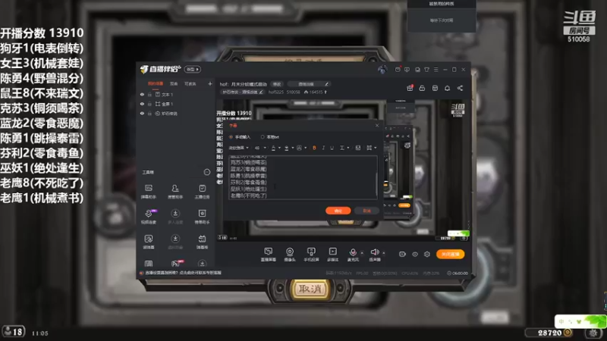Switch to second scene tab after 我的场景
This screenshot has height=341, width=607.
click(x=174, y=83)
